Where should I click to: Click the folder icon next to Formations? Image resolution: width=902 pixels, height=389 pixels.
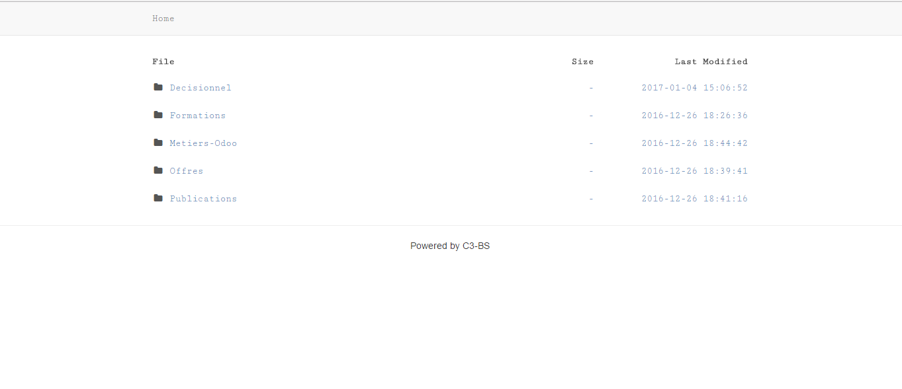(x=158, y=115)
